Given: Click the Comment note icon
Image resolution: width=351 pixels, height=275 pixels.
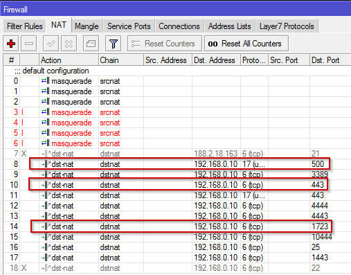Looking at the screenshot, I should tap(91, 44).
